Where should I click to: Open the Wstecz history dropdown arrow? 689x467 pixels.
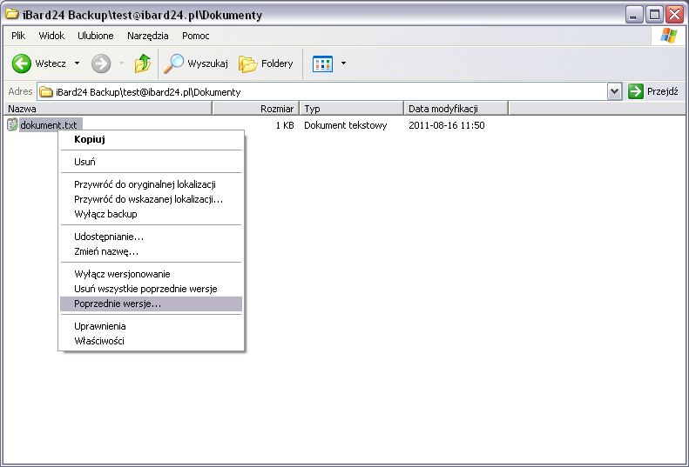(x=77, y=63)
